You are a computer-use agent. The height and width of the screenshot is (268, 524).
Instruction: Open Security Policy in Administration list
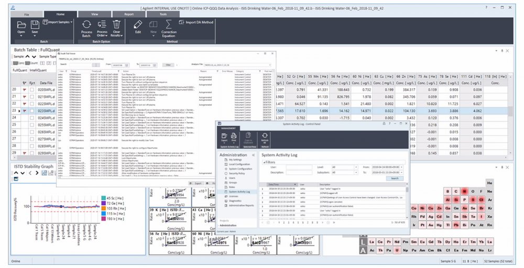coord(237,173)
